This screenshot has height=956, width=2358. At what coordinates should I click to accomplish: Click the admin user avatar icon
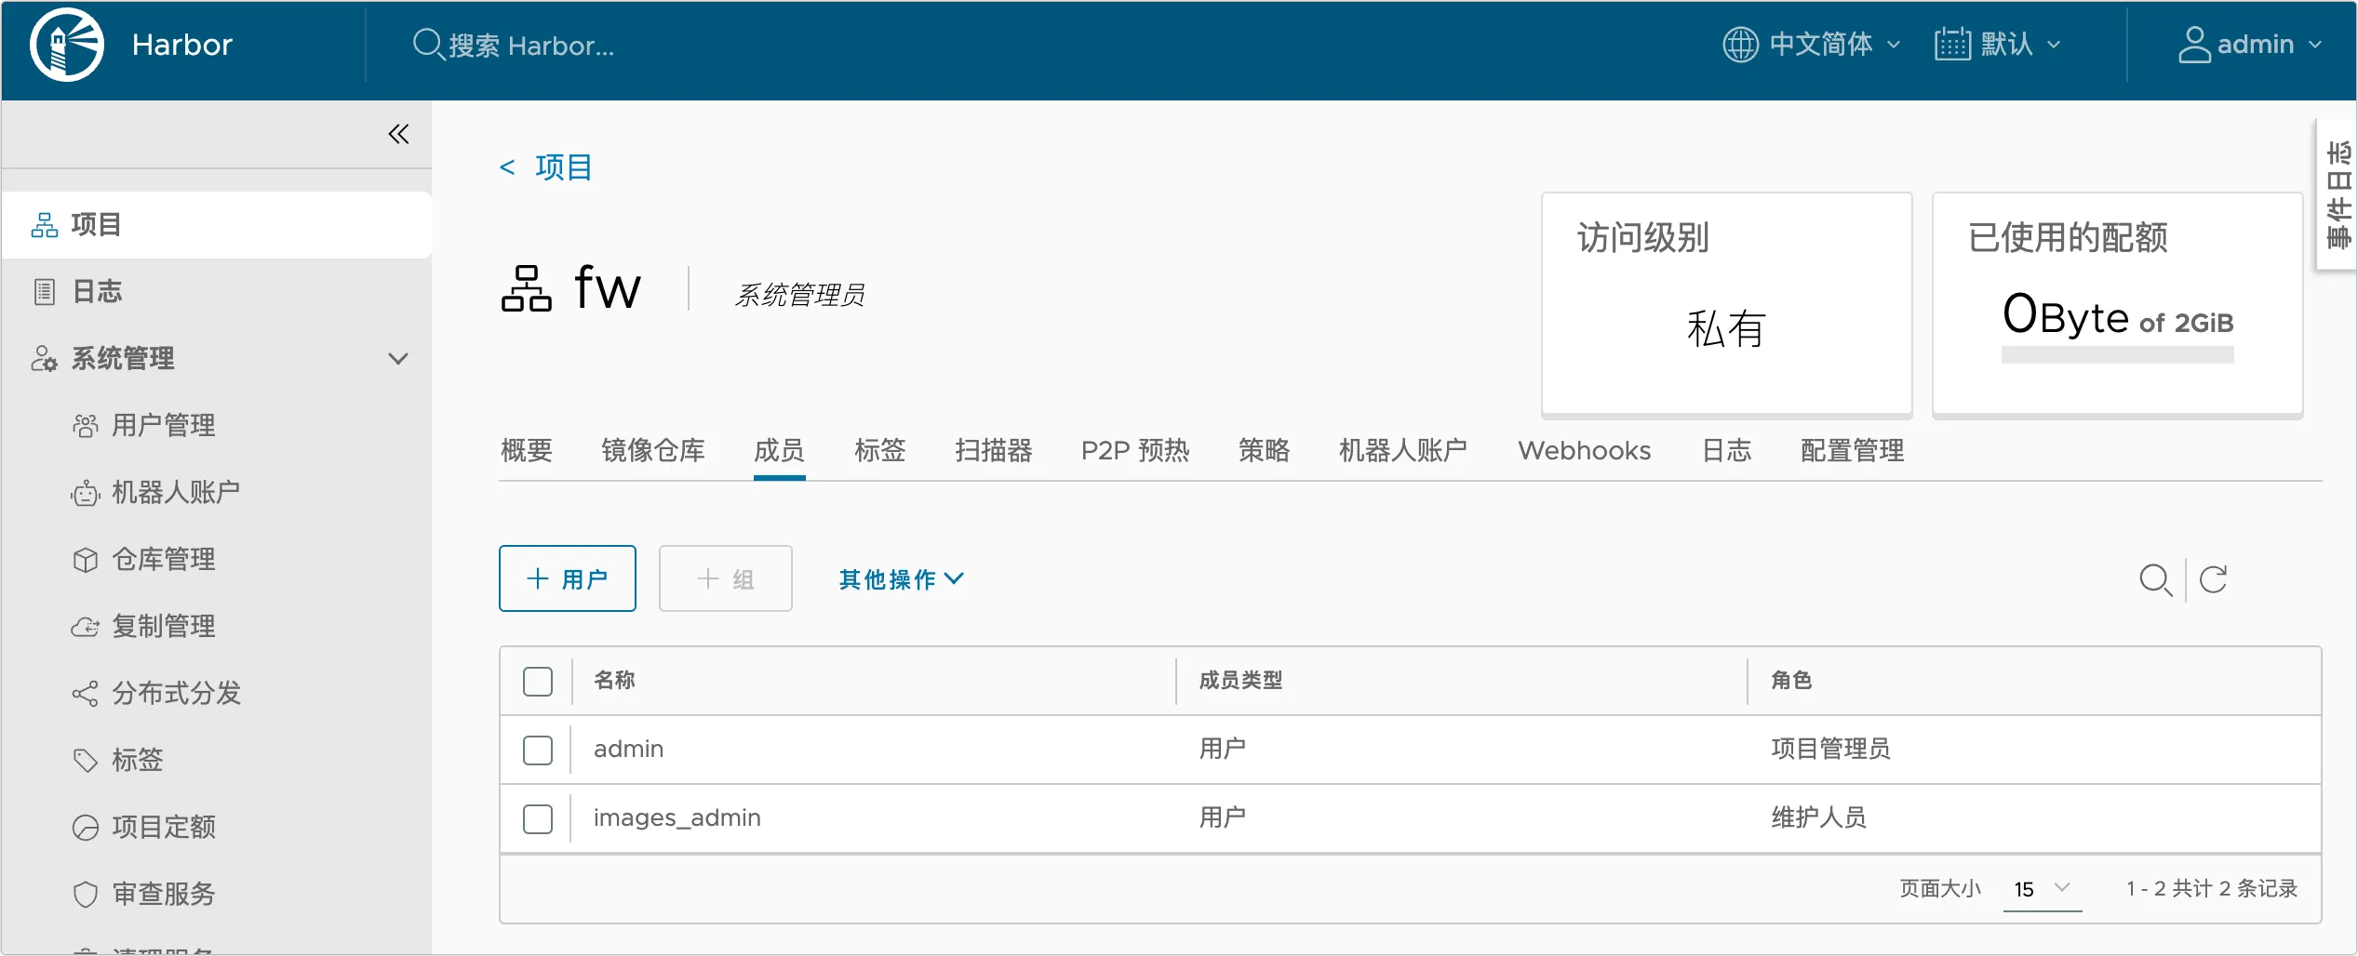click(x=2194, y=45)
